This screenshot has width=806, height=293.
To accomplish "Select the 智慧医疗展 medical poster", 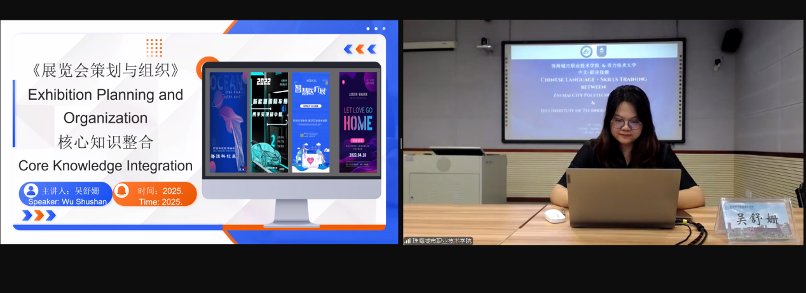I will coord(310,122).
